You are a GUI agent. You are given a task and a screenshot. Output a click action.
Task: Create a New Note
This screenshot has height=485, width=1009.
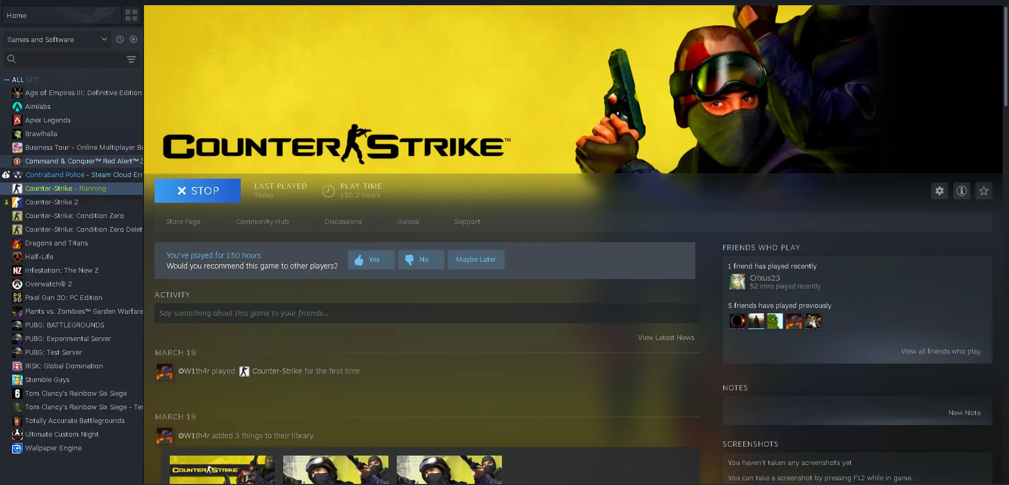[964, 413]
